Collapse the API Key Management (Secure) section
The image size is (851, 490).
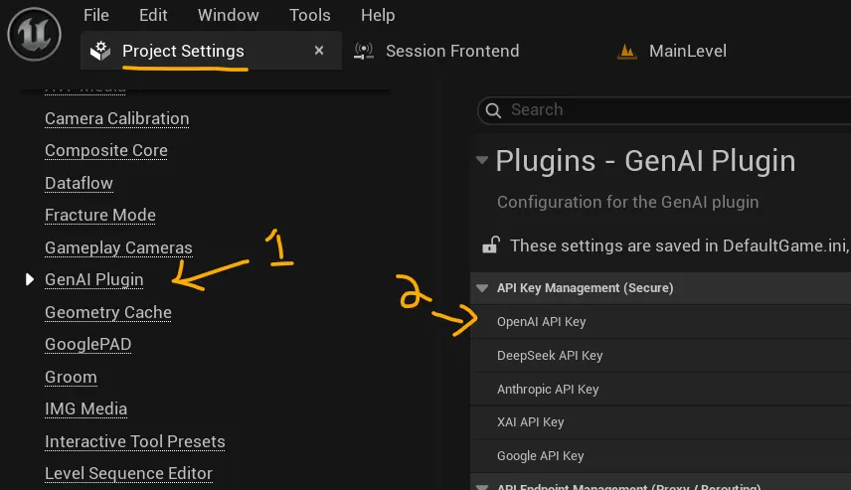coord(482,288)
